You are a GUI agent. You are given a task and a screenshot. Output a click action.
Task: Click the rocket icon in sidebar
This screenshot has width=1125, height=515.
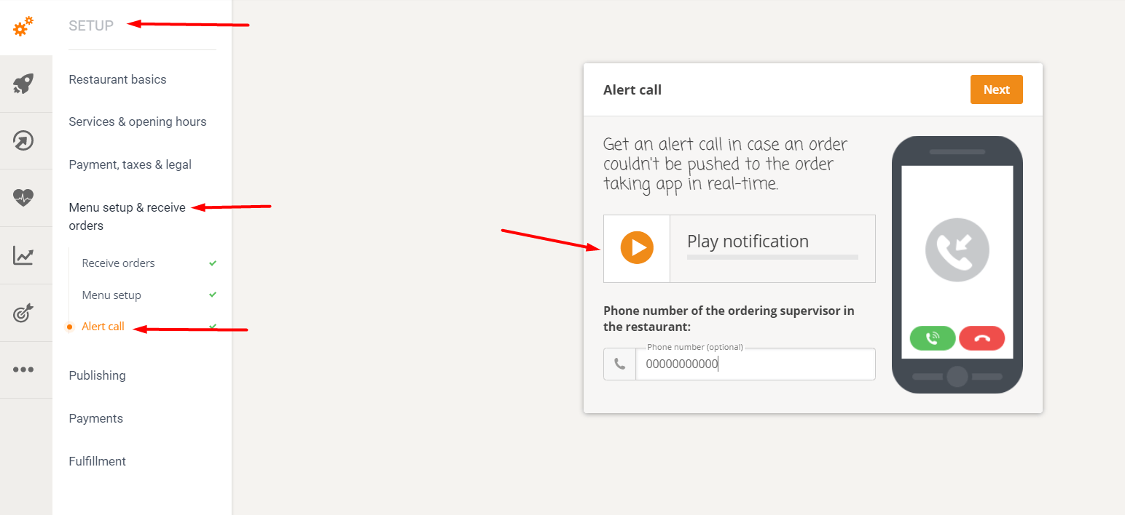(23, 84)
